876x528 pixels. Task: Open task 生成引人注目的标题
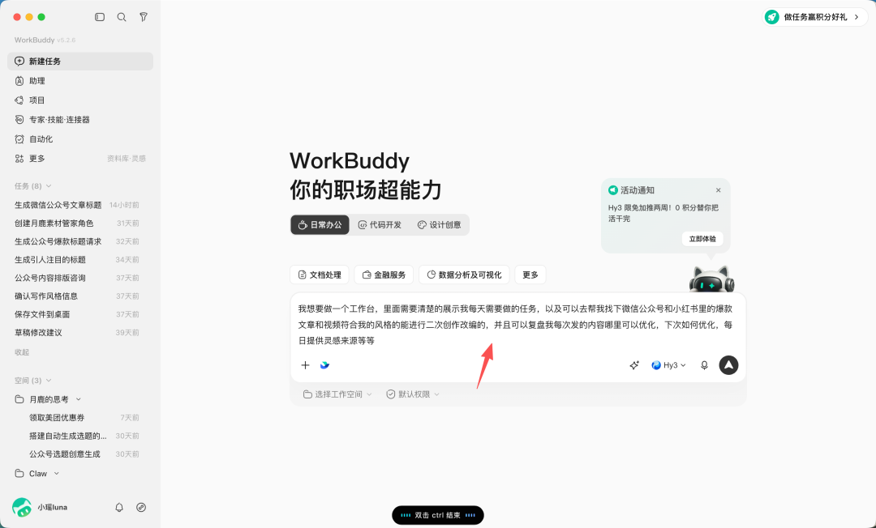(x=50, y=260)
